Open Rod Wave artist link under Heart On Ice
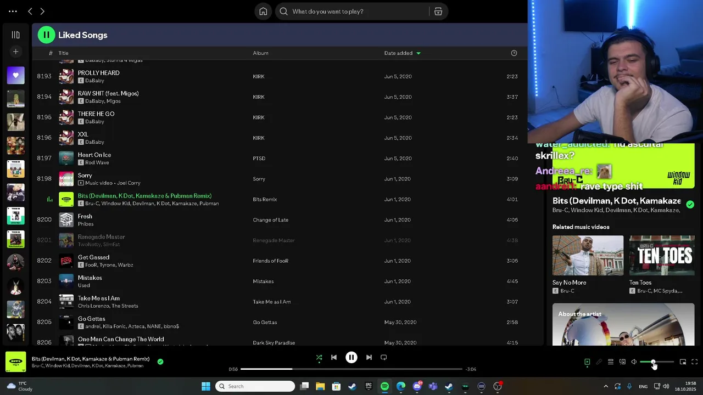Image resolution: width=703 pixels, height=395 pixels. [97, 162]
